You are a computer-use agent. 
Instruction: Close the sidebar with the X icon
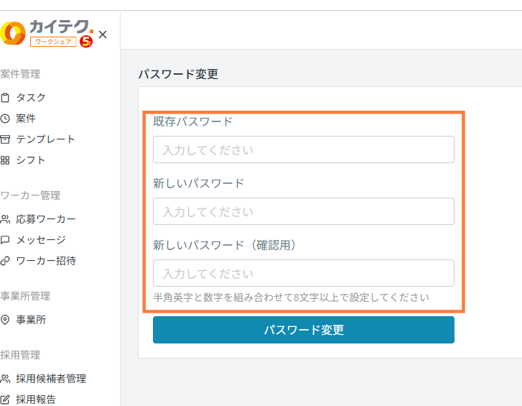103,34
